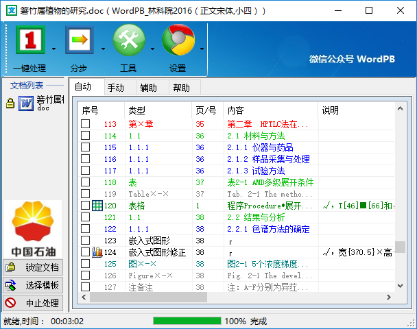Tick the checkbox for row 118 表
This screenshot has width=417, height=329.
tap(86, 182)
